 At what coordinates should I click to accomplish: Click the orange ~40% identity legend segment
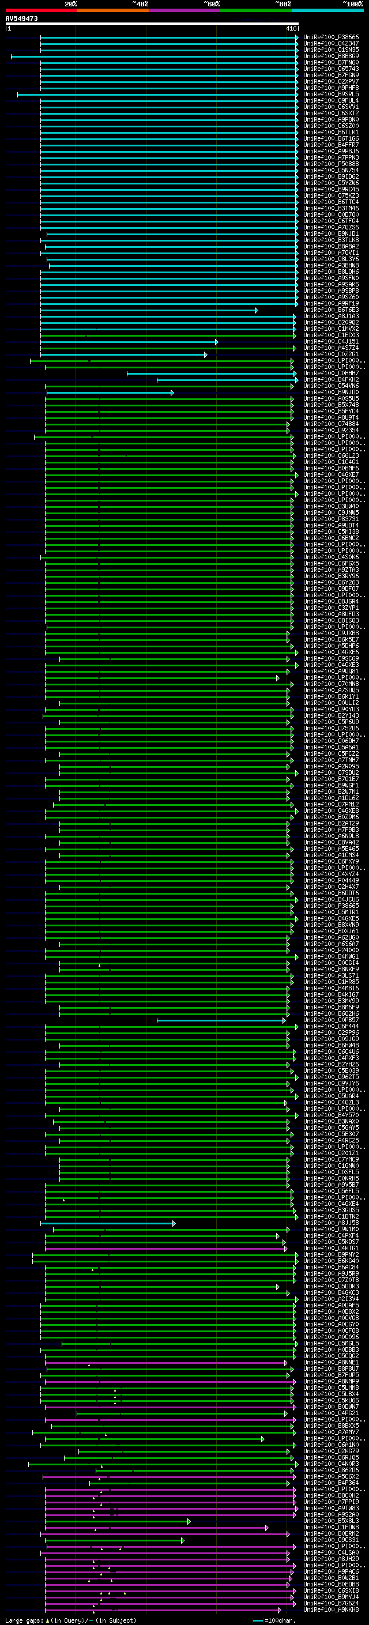click(113, 10)
